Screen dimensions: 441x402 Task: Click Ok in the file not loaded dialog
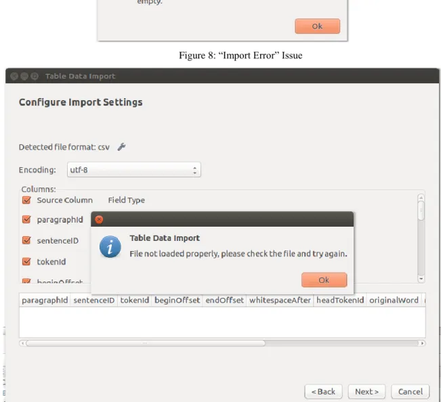(x=324, y=280)
